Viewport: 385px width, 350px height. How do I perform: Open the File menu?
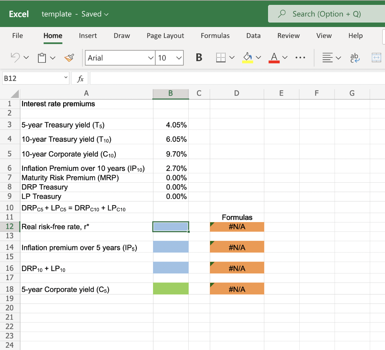[17, 36]
